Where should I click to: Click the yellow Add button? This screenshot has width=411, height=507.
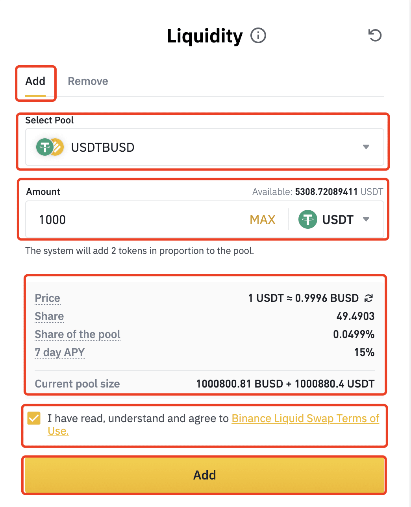pyautogui.click(x=205, y=475)
